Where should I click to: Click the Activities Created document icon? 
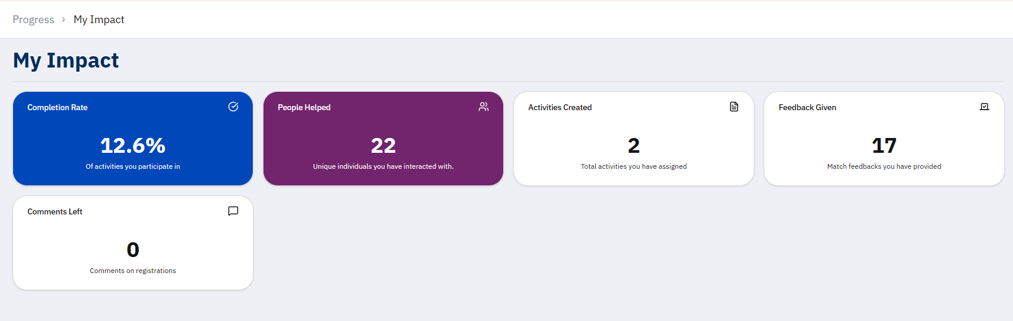[x=734, y=107]
